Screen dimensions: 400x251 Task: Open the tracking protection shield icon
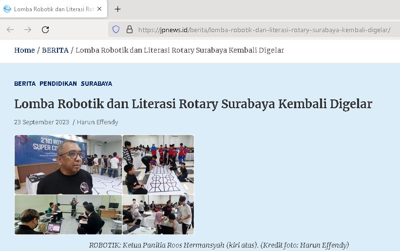[x=116, y=30]
